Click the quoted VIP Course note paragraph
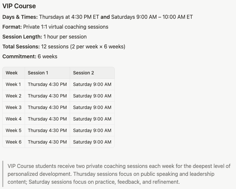Viewport: 236px width, 189px height. [119, 174]
